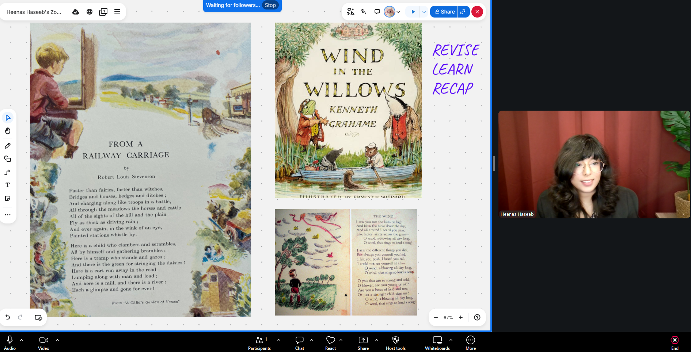Stop waiting for followers
Image resolution: width=691 pixels, height=352 pixels.
pyautogui.click(x=270, y=5)
